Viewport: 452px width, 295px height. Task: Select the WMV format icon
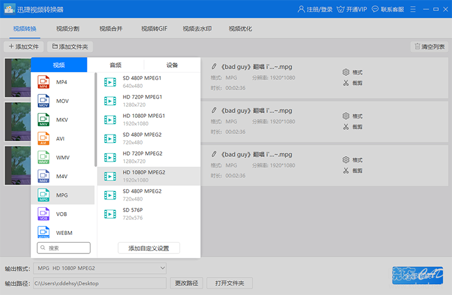(x=43, y=157)
